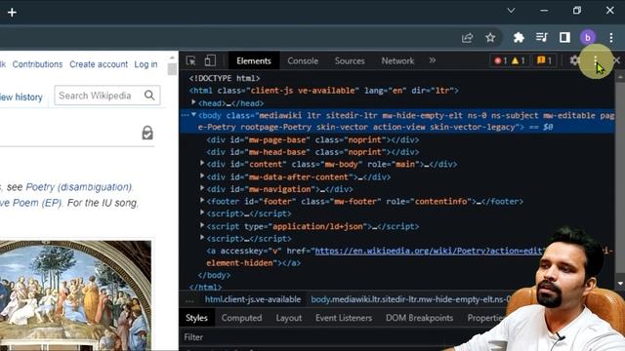Click the red error count badge

pos(501,60)
